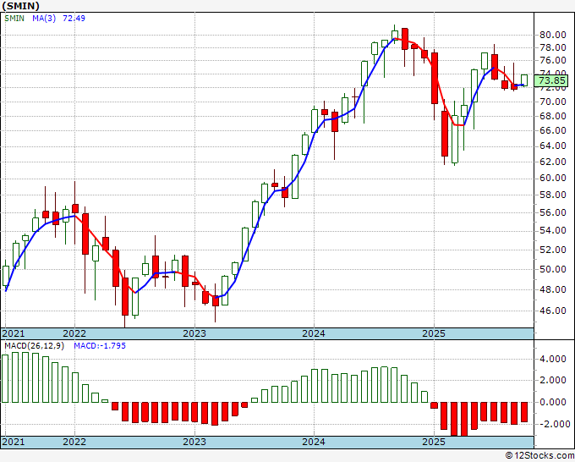
Task: Click 2025 on the MACD time axis
Action: 434,442
